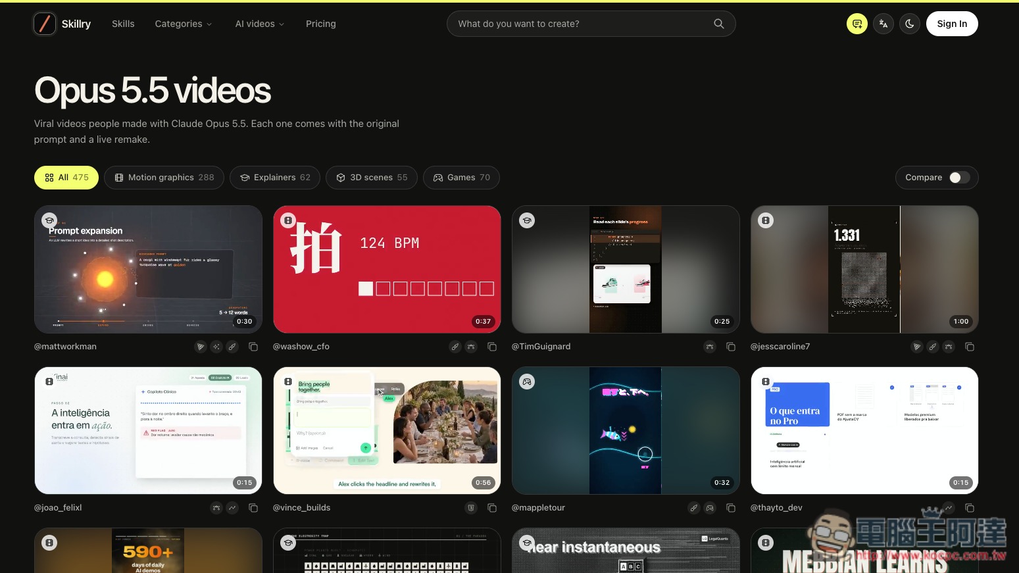Open the @joao_felixl author link

pyautogui.click(x=58, y=508)
